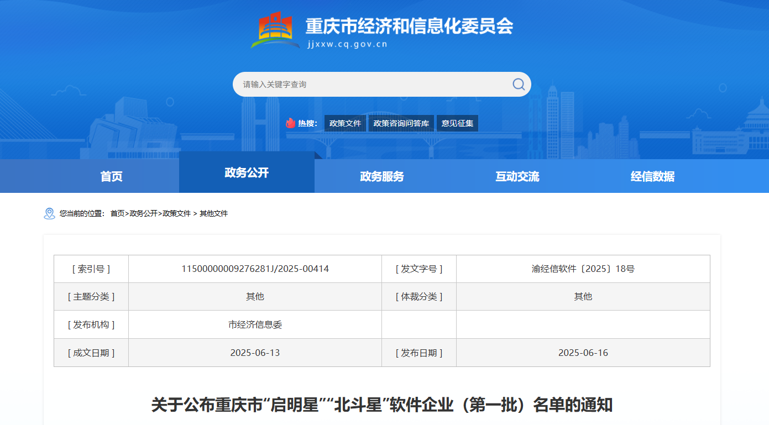Click 首页 in the breadcrumb trail
Screen dimensions: 769x425
[117, 213]
